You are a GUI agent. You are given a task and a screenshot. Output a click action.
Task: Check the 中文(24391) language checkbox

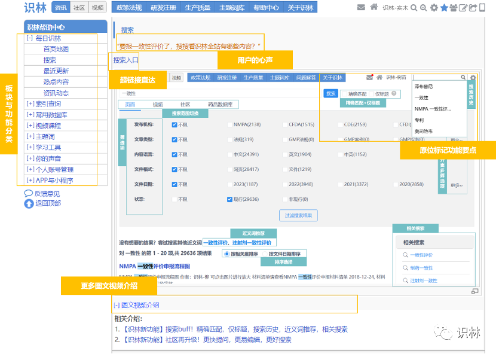(229, 154)
